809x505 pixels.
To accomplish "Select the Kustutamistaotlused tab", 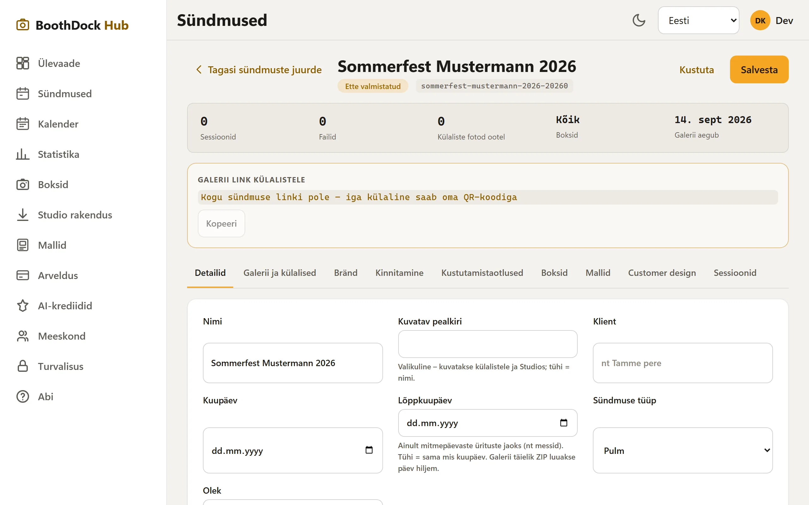I will pos(482,273).
